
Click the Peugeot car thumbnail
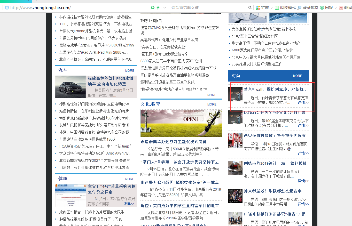coord(71,87)
